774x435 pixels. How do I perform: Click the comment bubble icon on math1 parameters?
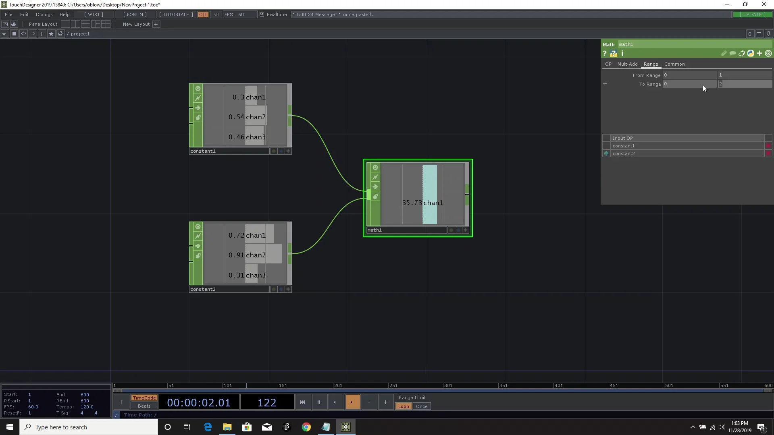(733, 53)
